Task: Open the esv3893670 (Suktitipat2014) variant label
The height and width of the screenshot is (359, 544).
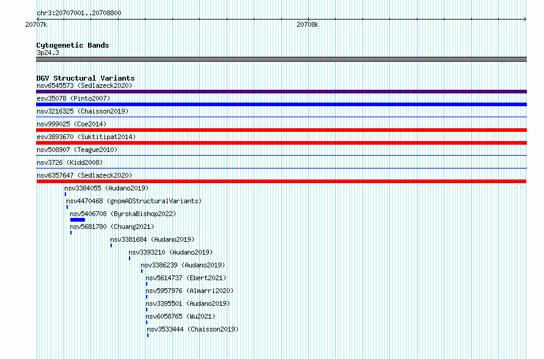Action: click(x=86, y=137)
